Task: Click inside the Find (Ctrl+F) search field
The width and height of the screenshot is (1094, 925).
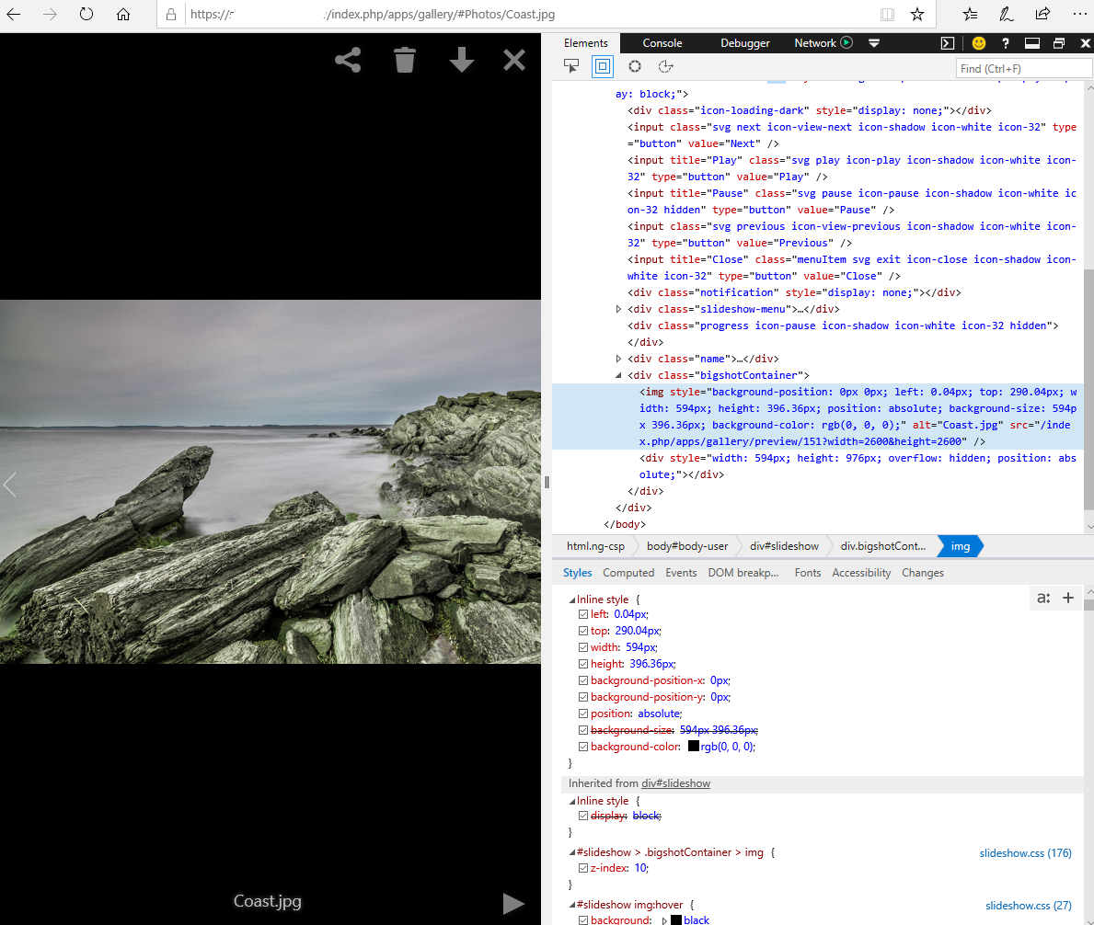Action: pyautogui.click(x=1023, y=68)
